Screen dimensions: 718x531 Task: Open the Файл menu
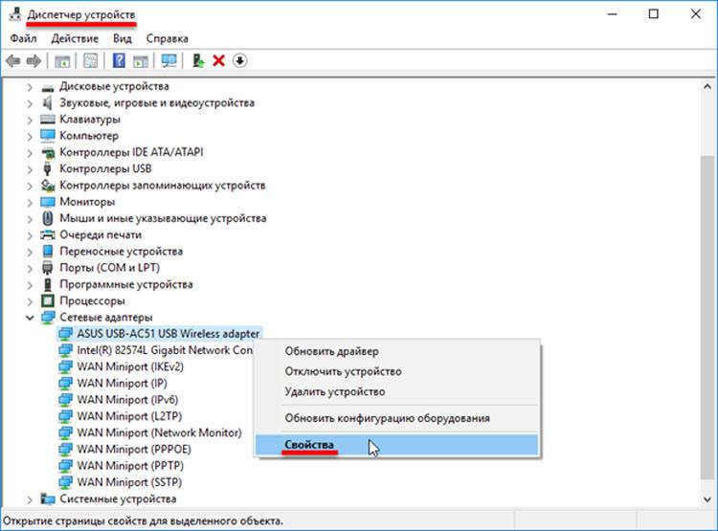pyautogui.click(x=23, y=38)
